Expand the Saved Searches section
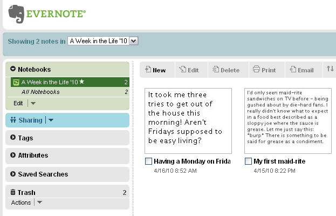The height and width of the screenshot is (216, 336). click(x=42, y=174)
